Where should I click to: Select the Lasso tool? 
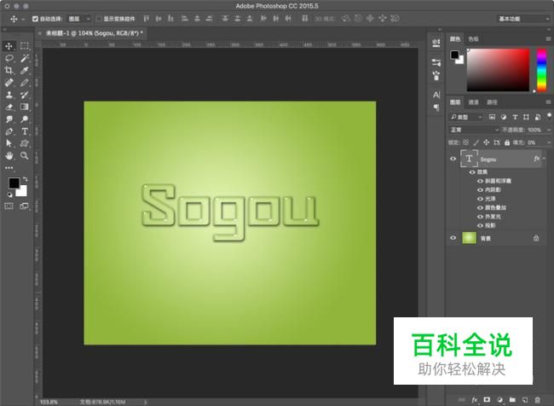point(9,58)
